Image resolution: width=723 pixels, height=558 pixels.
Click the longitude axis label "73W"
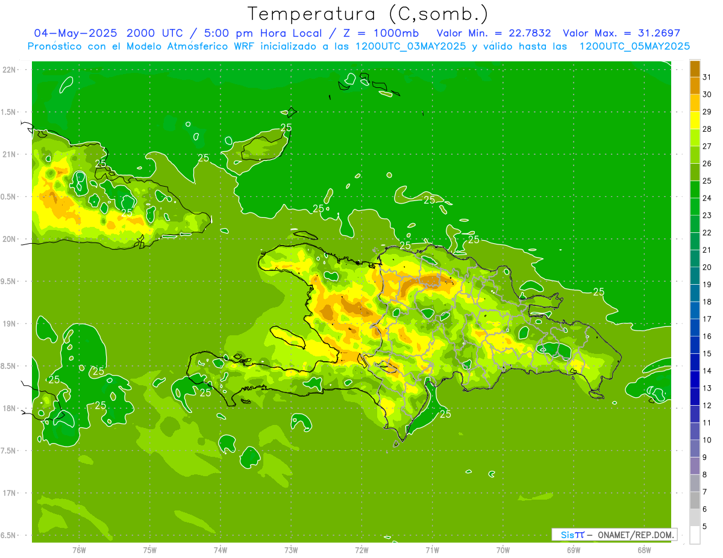(291, 550)
